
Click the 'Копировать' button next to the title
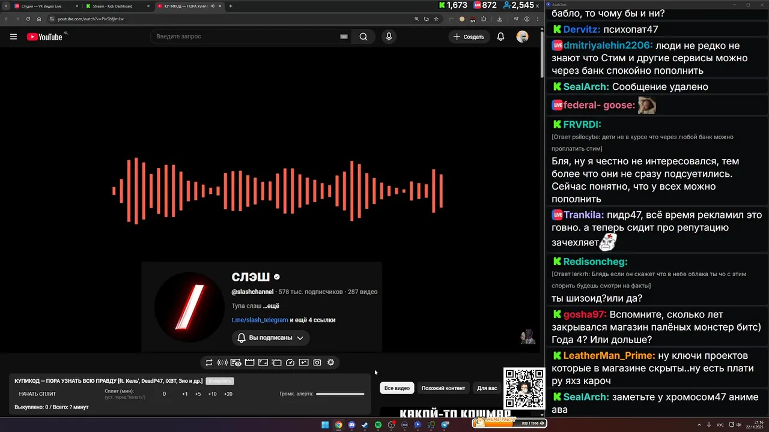tap(219, 381)
